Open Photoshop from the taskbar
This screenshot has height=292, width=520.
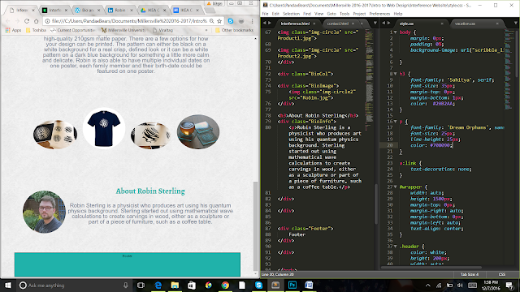coord(292,285)
